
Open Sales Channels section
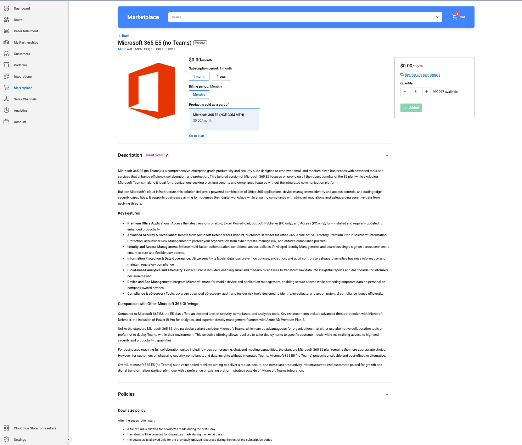click(x=25, y=99)
